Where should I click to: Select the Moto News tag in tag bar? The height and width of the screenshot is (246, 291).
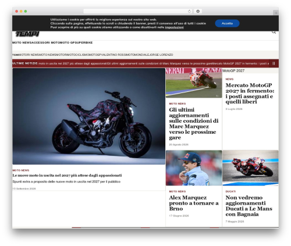point(47,55)
